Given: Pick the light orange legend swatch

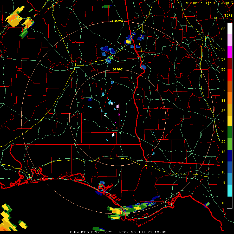Looking at the screenshot, I should pyautogui.click(x=230, y=98).
